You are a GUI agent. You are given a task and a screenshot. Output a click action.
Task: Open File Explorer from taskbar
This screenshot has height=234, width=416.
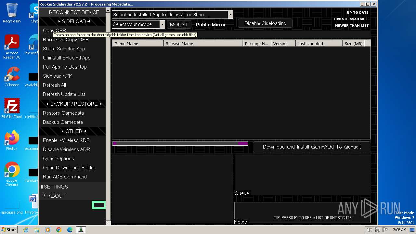37,230
